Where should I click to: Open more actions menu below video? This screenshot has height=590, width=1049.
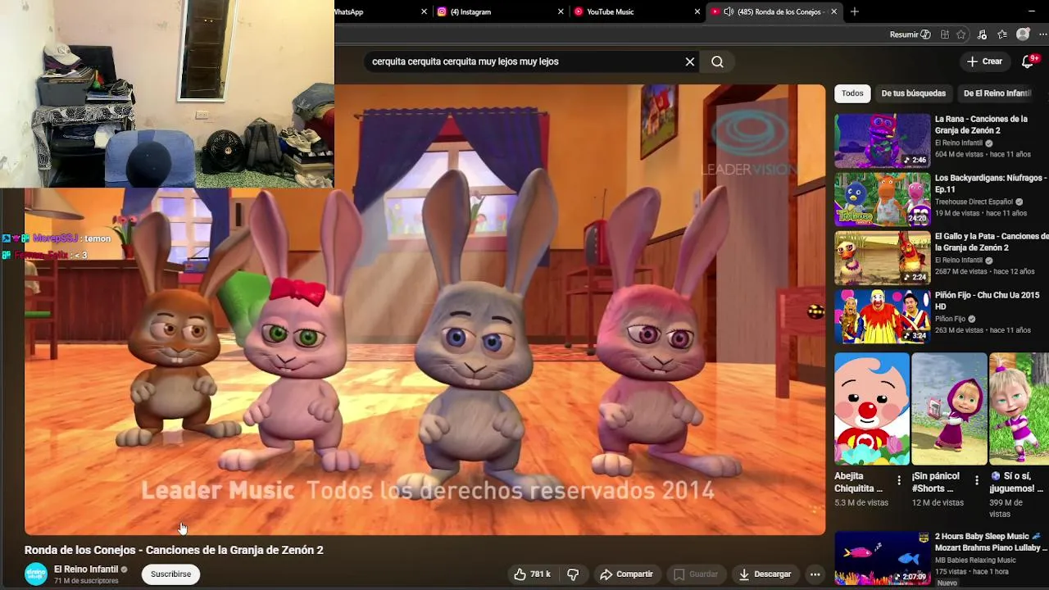[815, 574]
